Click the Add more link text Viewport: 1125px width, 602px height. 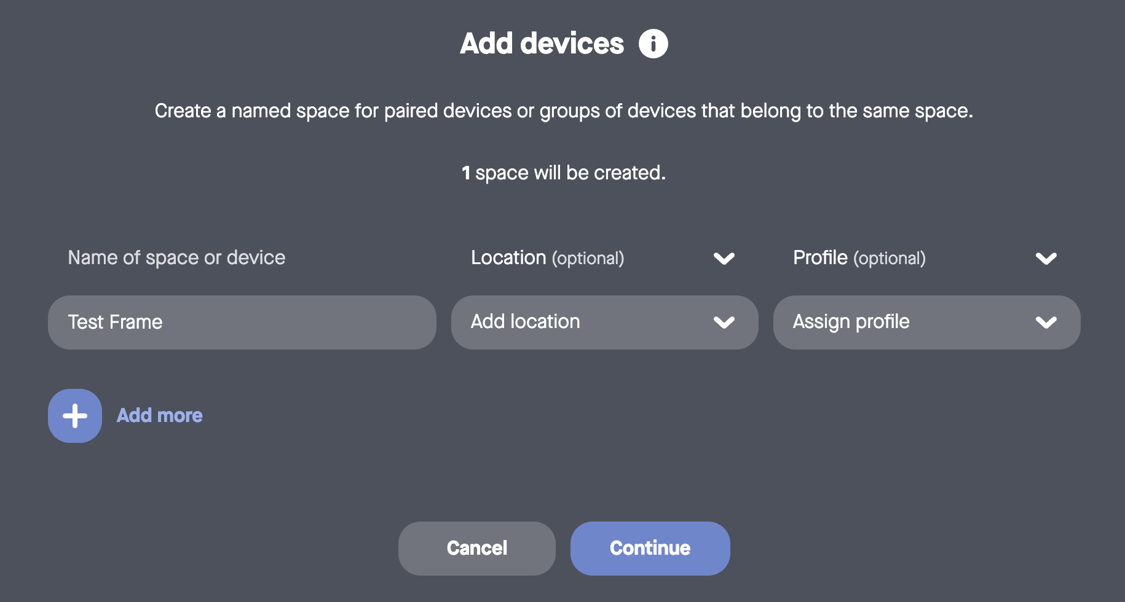tap(160, 416)
